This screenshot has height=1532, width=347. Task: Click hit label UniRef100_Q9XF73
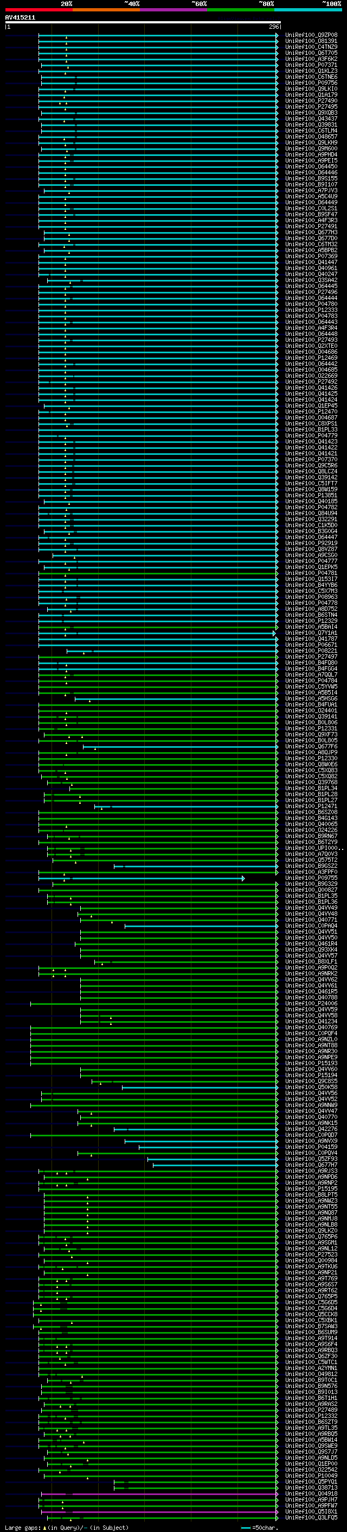311,735
